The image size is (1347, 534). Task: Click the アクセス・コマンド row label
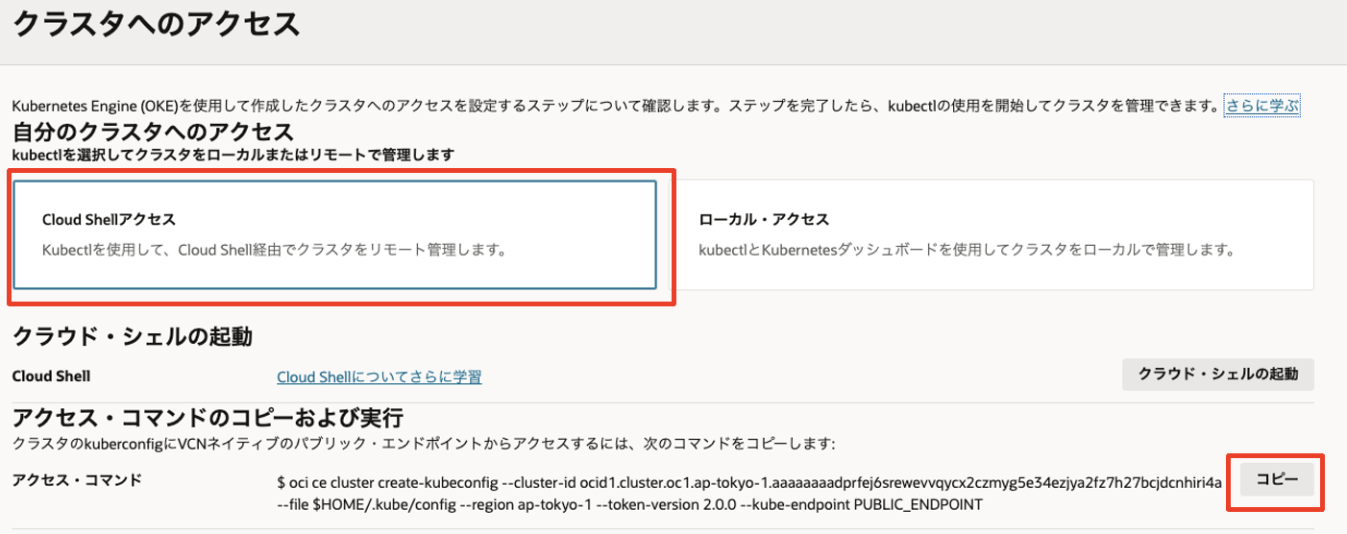point(76,479)
